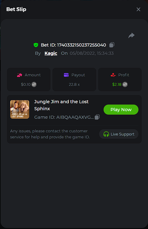Viewport: 148px width, 229px height.
Task: Click the Amount coins icon
Action: [19, 75]
